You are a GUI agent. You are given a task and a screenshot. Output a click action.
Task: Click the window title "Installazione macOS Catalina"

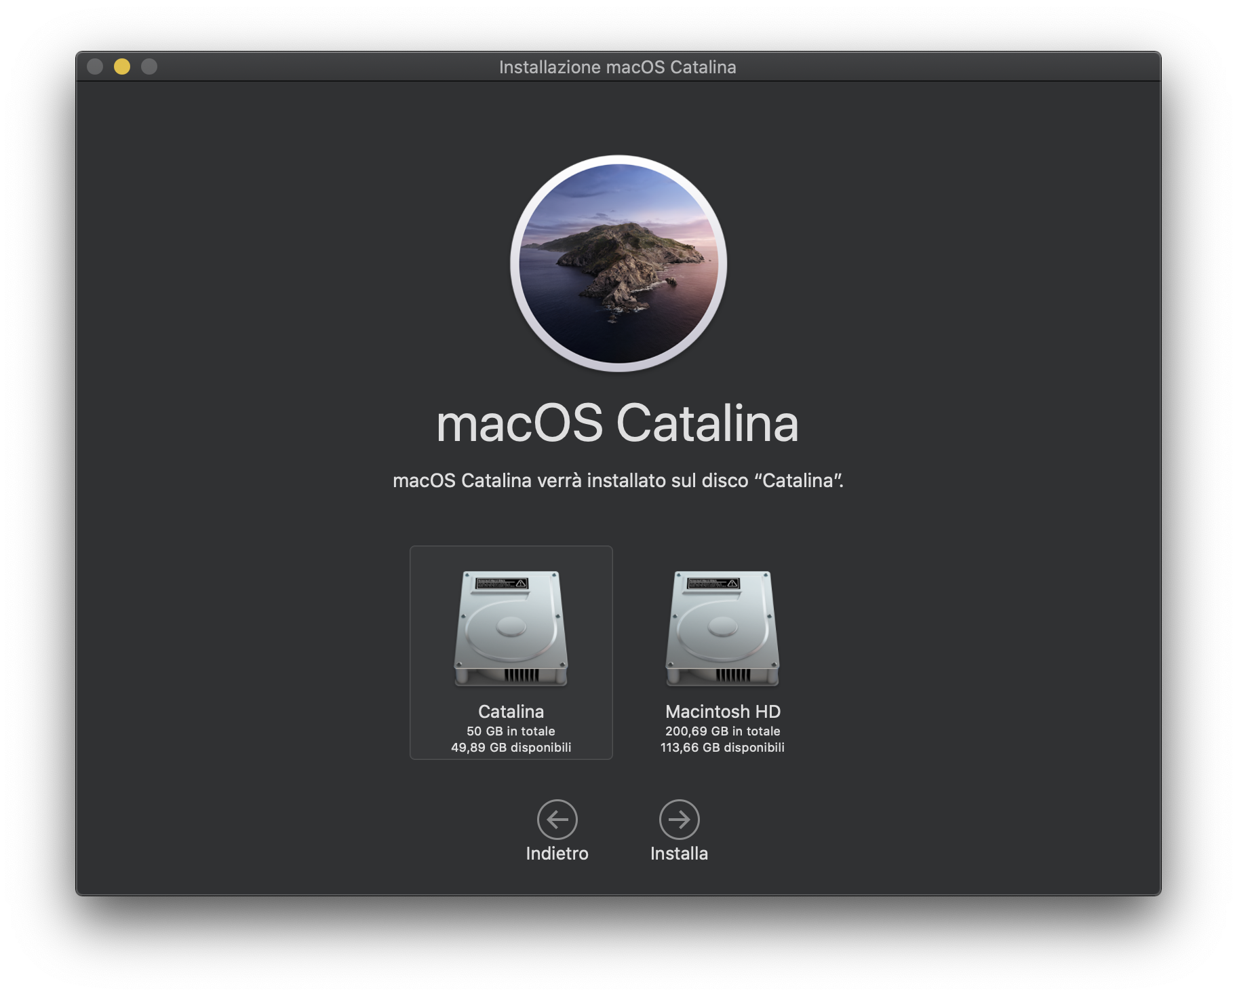pyautogui.click(x=618, y=67)
